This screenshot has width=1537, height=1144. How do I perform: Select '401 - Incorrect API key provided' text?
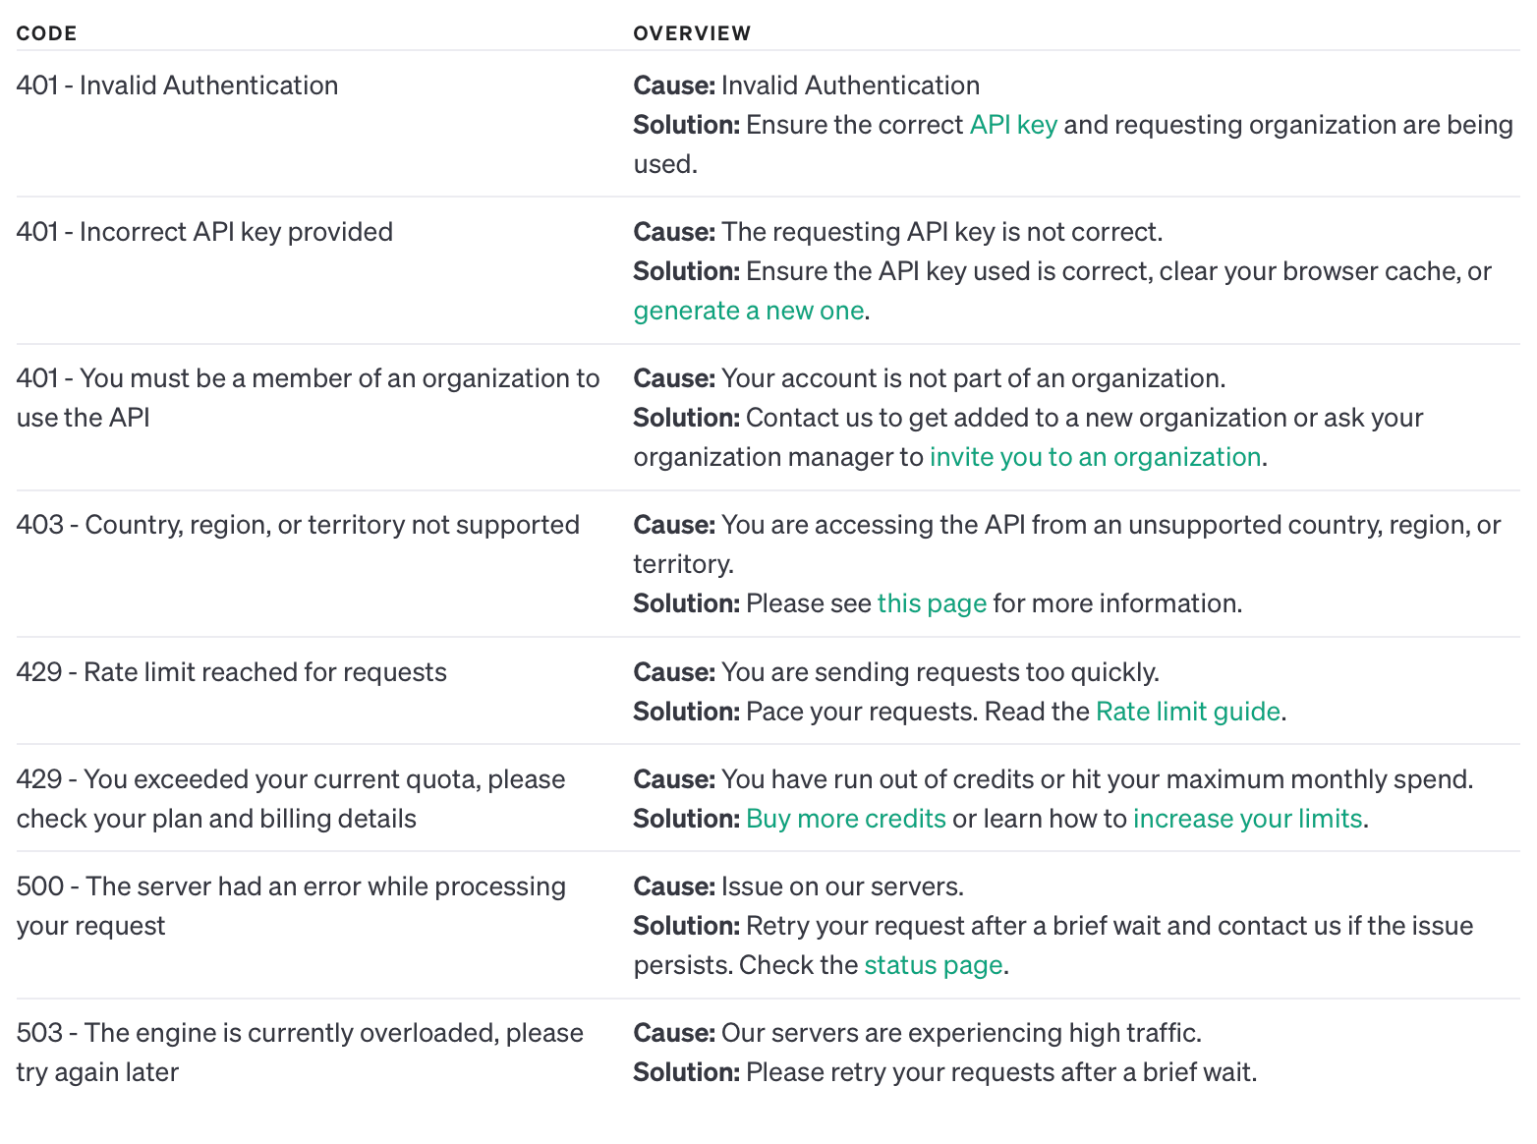[x=204, y=232]
